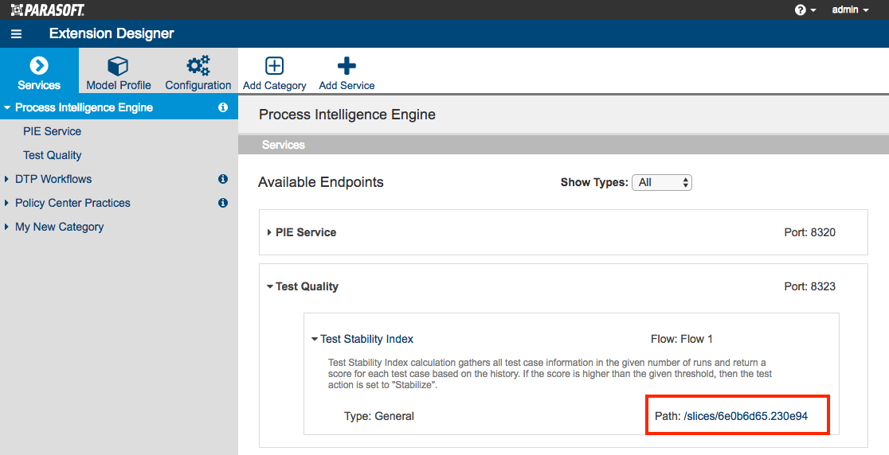The width and height of the screenshot is (889, 455).
Task: Expand the DTP Workflows category
Action: pos(7,179)
